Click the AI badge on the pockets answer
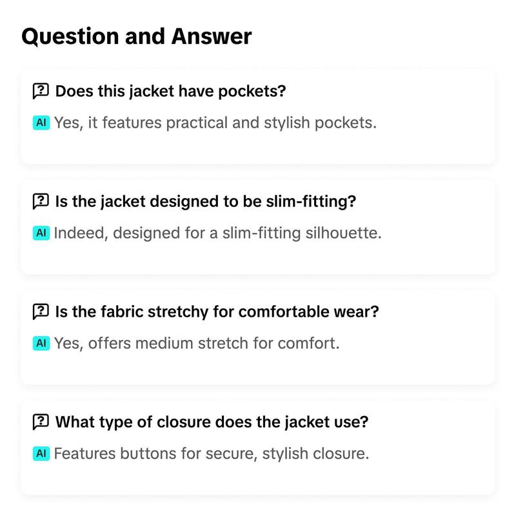Image resolution: width=516 pixels, height=516 pixels. [41, 123]
